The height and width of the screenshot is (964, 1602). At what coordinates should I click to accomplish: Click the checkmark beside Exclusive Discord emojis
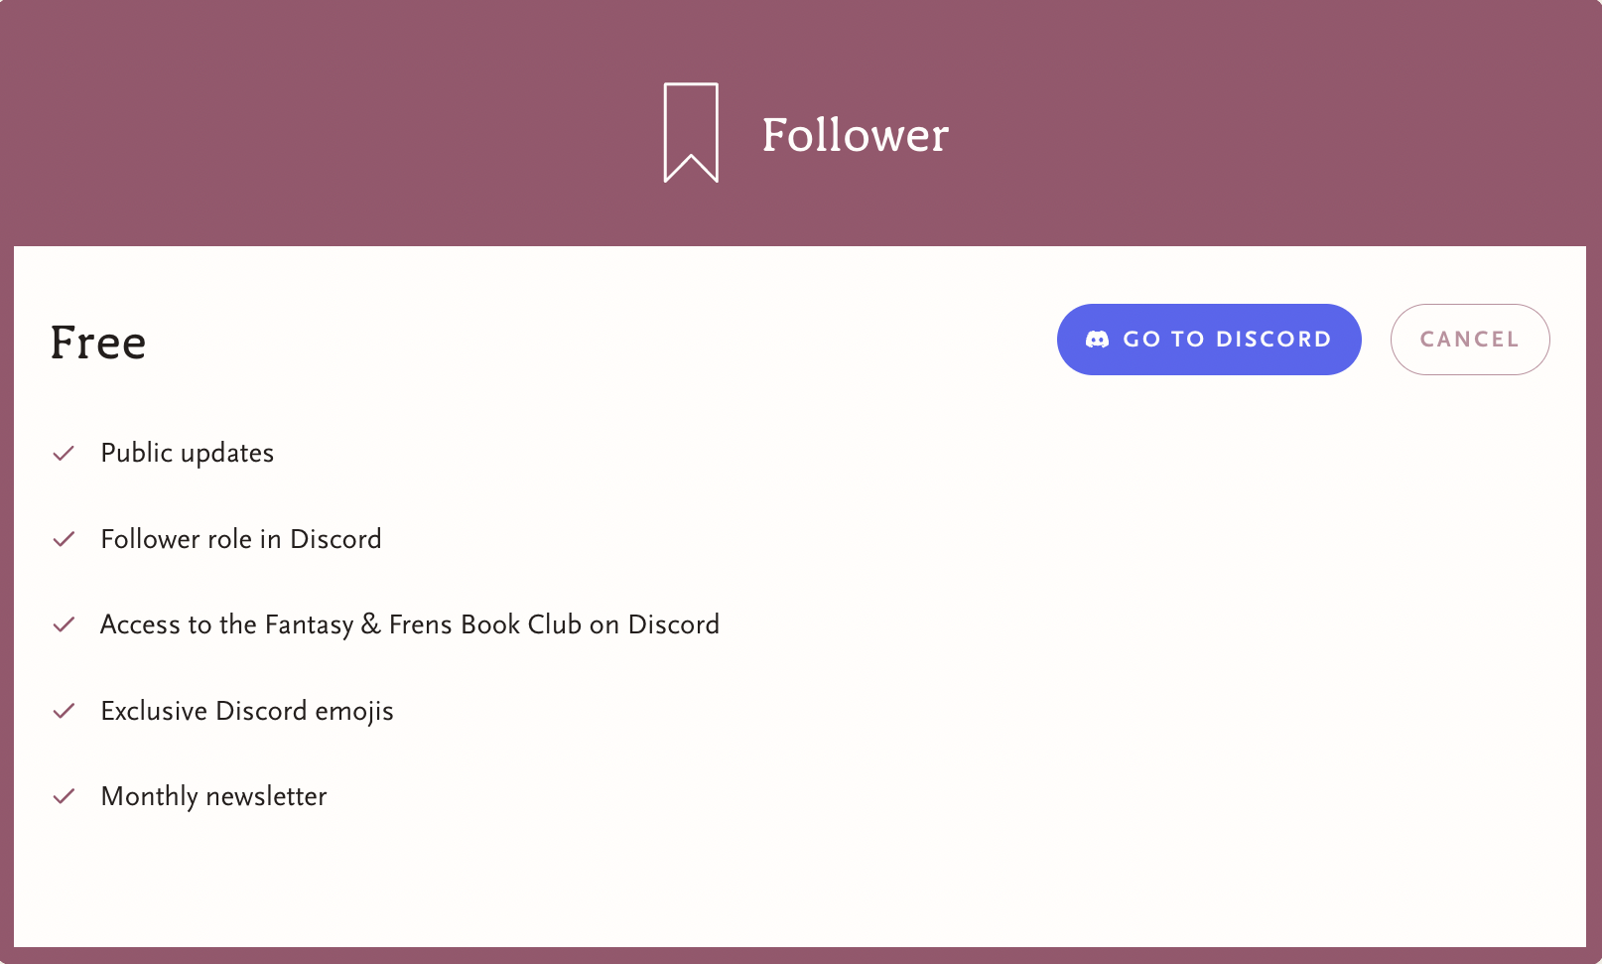(64, 711)
